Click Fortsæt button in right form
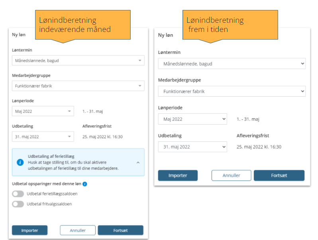This screenshot has width=318, height=240. (279, 175)
